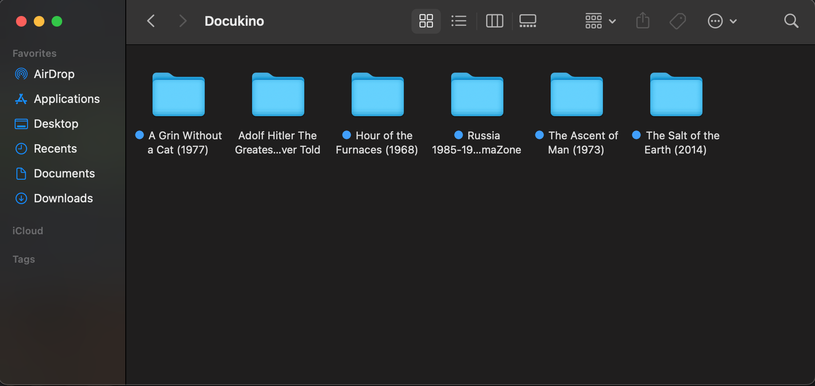Close the Finder window
The image size is (815, 386).
pyautogui.click(x=21, y=21)
